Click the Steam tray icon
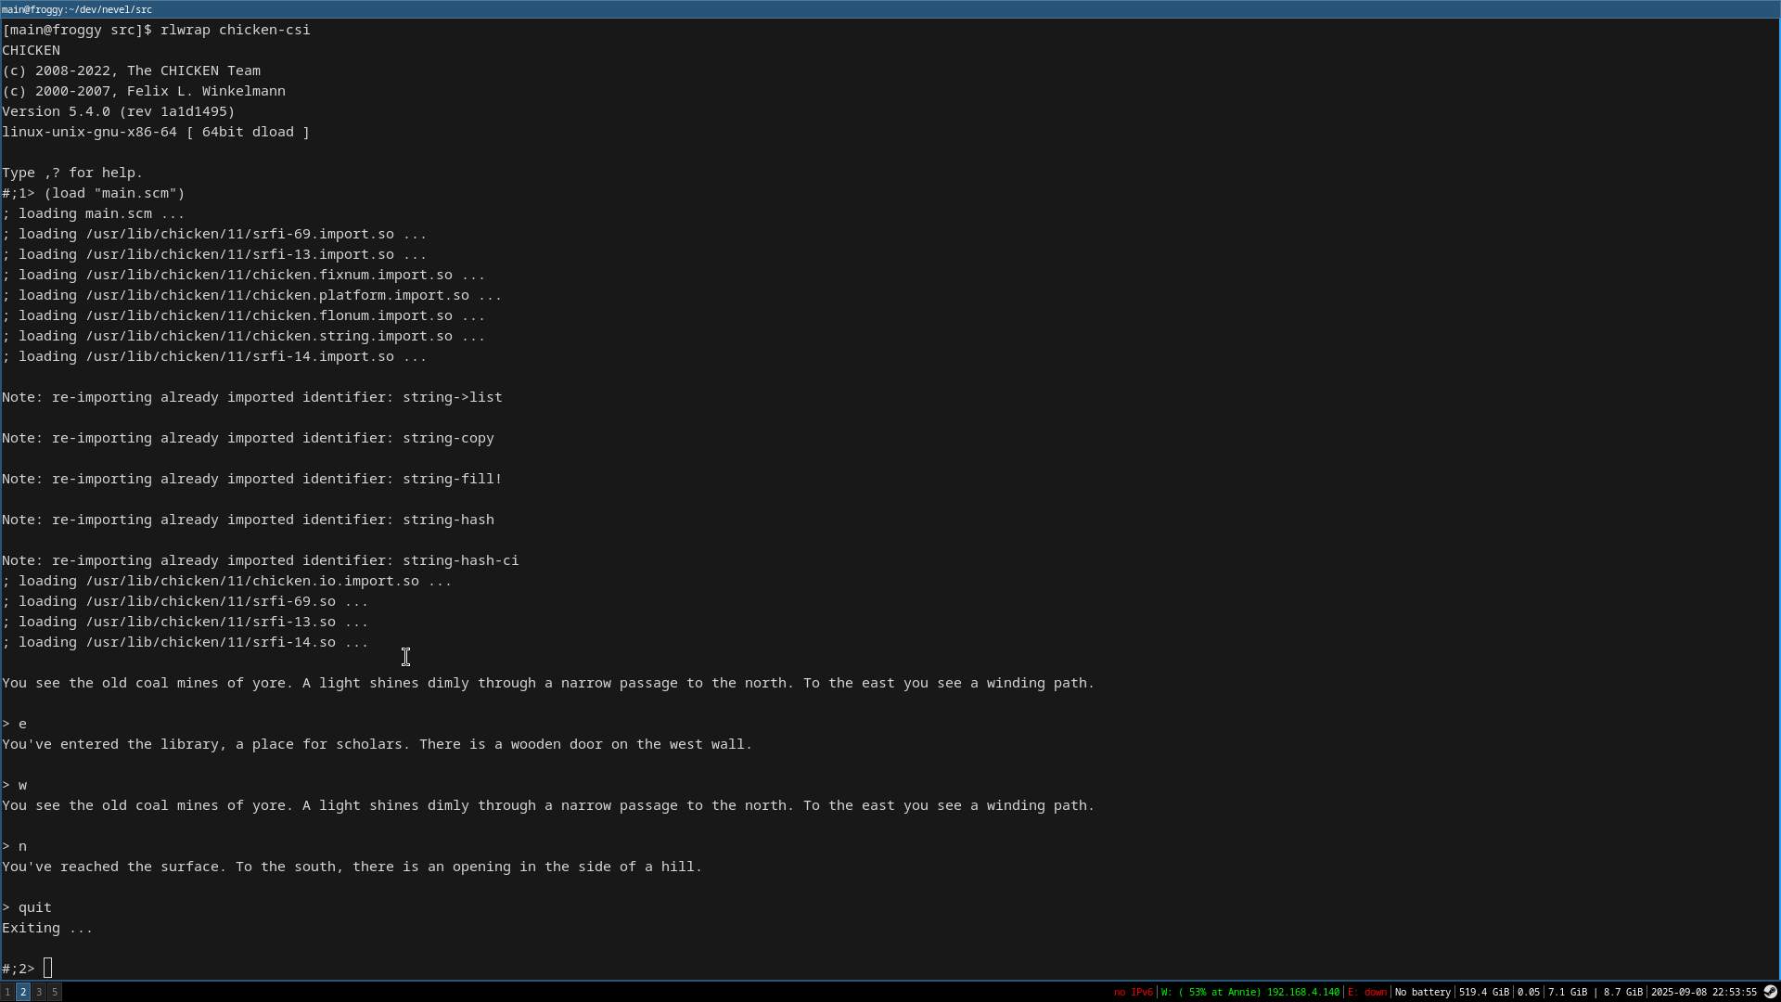The height and width of the screenshot is (1002, 1781). pyautogui.click(x=1770, y=992)
